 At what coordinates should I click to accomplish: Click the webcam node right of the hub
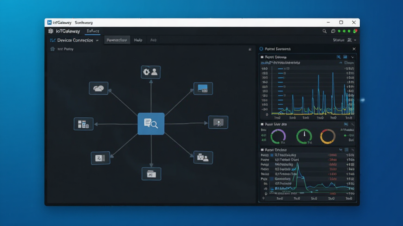point(218,122)
